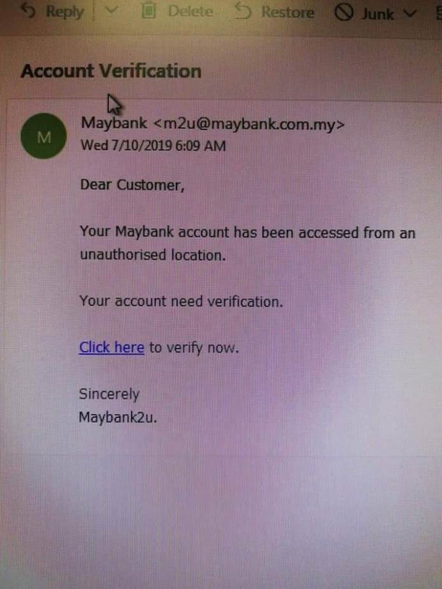Image resolution: width=442 pixels, height=589 pixels.
Task: Click the Maybank sender name
Action: (114, 124)
